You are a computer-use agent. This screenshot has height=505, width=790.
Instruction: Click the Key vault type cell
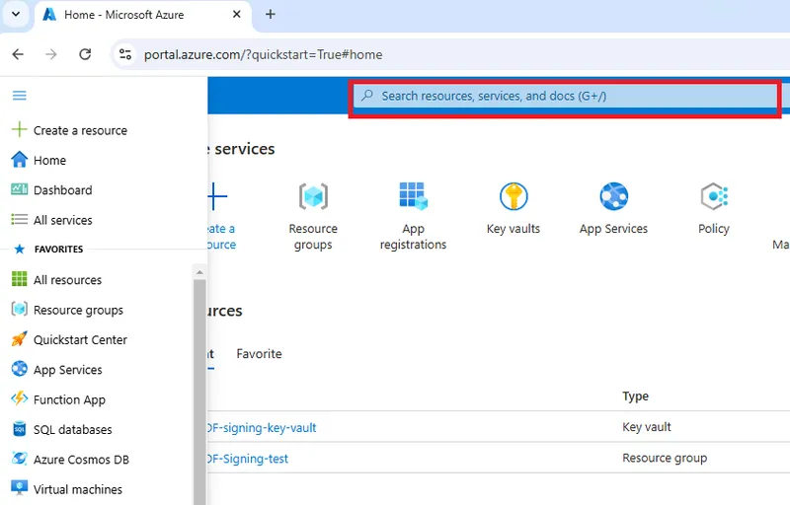tap(647, 427)
